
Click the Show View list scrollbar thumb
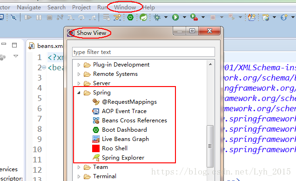pyautogui.click(x=210, y=146)
